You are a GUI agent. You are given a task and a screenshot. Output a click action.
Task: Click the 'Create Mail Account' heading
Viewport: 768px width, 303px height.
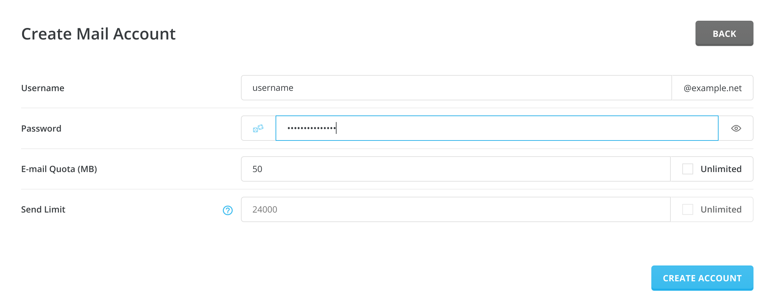(x=98, y=34)
